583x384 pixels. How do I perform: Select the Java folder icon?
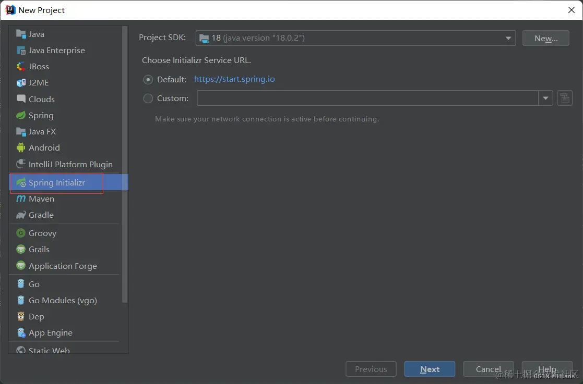click(21, 34)
